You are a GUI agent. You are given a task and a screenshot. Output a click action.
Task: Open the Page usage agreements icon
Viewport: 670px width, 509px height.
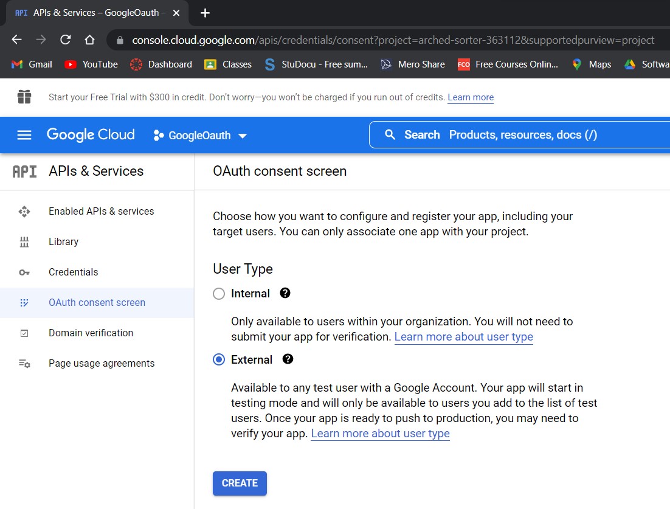(x=24, y=363)
